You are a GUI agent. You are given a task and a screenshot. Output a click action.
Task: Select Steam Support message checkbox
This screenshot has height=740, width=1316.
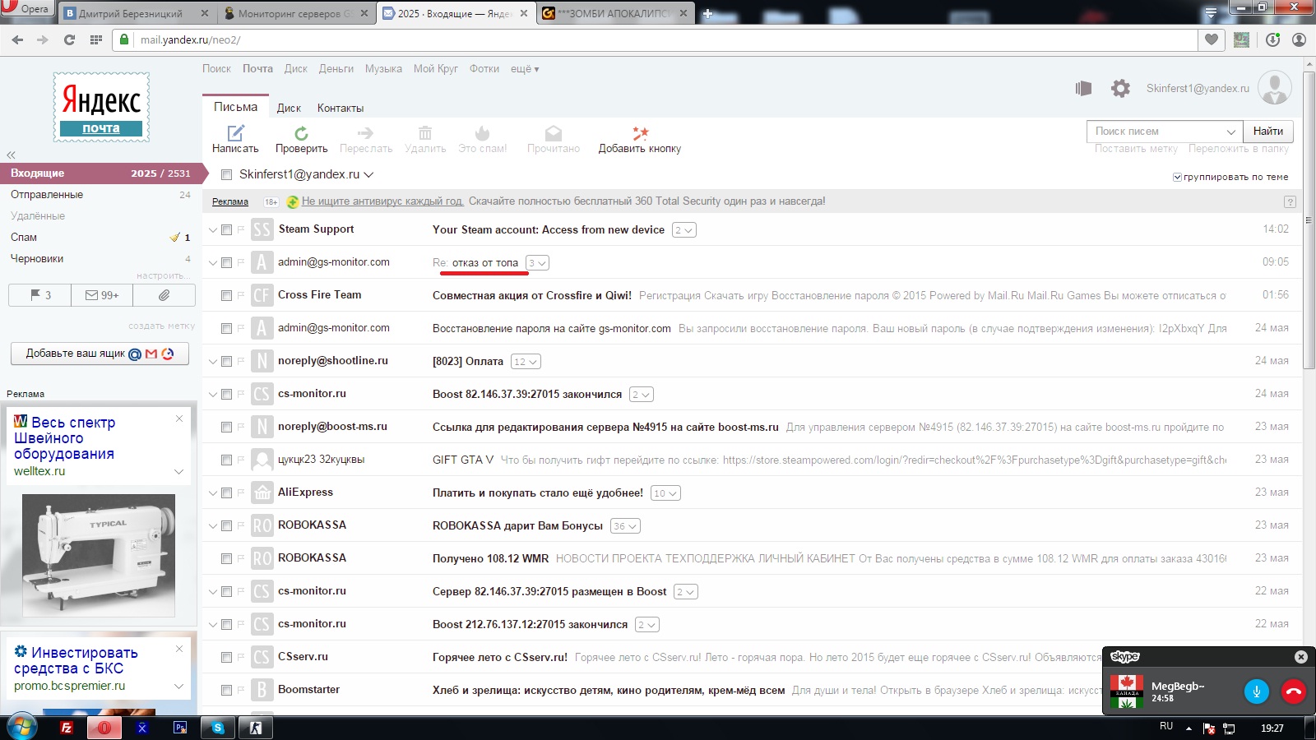click(x=226, y=229)
